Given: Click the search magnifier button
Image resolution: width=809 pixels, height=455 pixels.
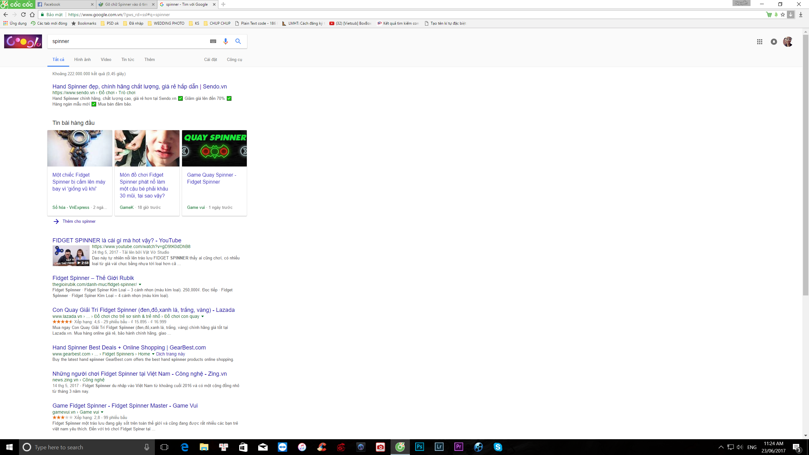Looking at the screenshot, I should point(238,41).
